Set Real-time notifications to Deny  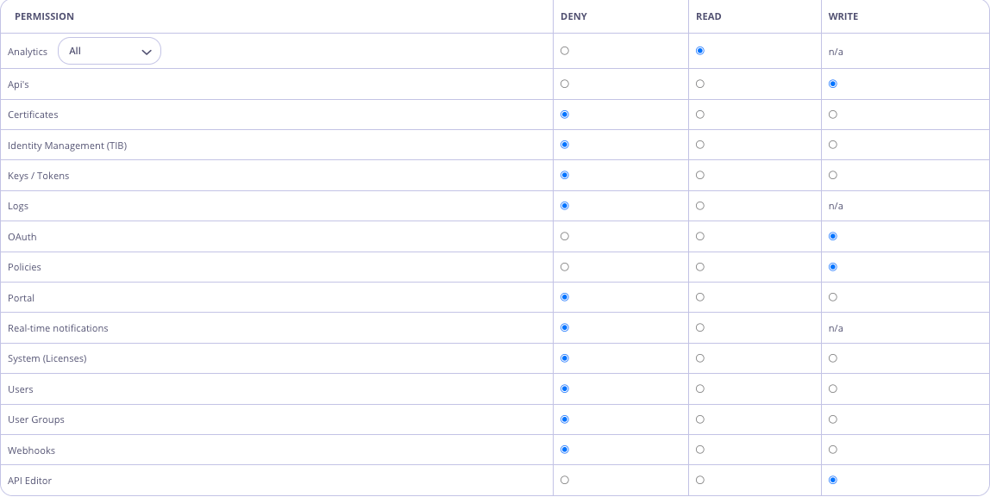tap(565, 327)
